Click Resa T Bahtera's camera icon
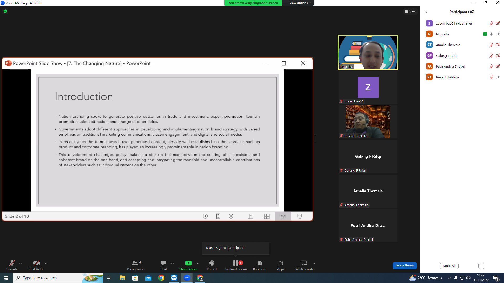Screen dimensions: 504x283 (498, 77)
